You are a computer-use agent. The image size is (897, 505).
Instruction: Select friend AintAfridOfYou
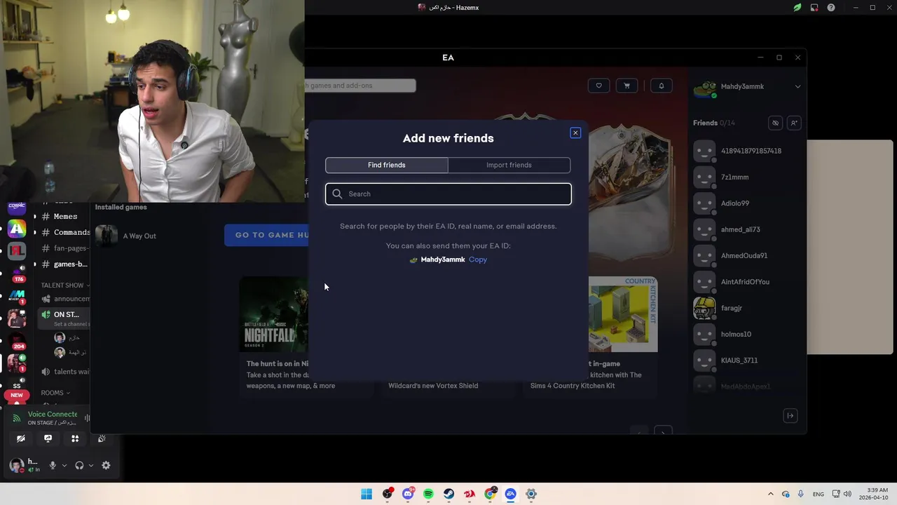tap(746, 282)
